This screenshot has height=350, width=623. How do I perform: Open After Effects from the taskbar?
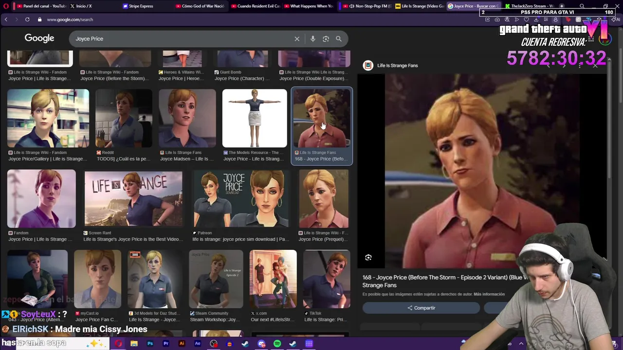tap(198, 344)
